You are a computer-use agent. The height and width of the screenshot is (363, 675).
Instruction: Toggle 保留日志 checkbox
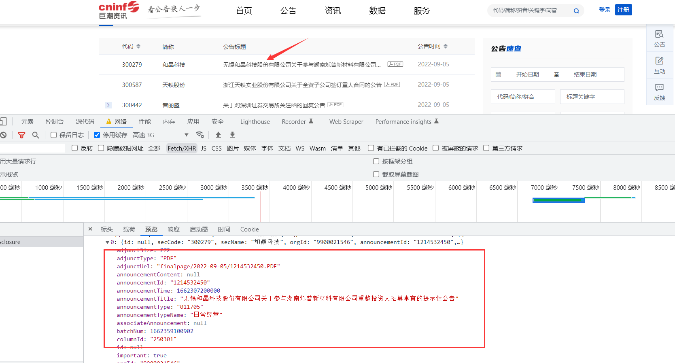tap(53, 135)
